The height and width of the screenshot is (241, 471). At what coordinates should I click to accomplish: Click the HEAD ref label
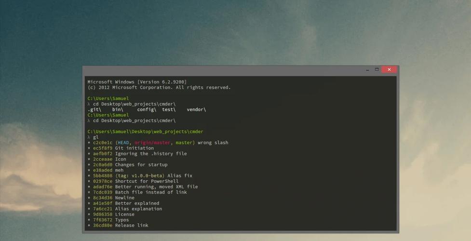(x=123, y=143)
